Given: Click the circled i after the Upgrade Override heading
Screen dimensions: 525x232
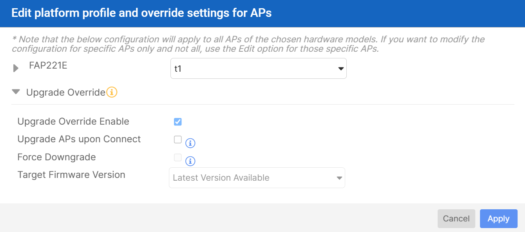Looking at the screenshot, I should tap(111, 92).
